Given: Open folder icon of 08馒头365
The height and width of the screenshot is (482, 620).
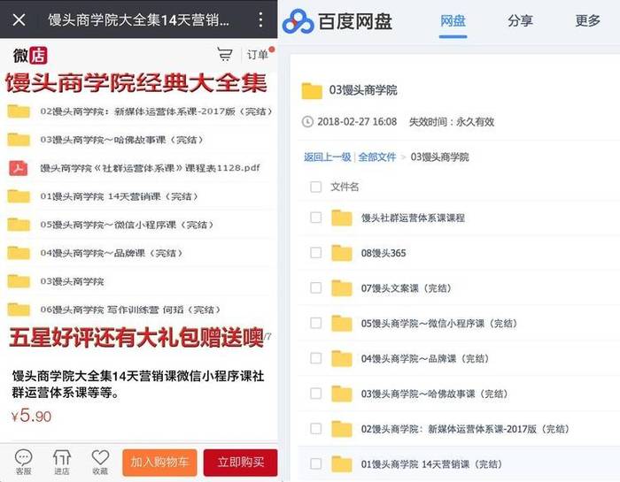Looking at the screenshot, I should tap(342, 253).
